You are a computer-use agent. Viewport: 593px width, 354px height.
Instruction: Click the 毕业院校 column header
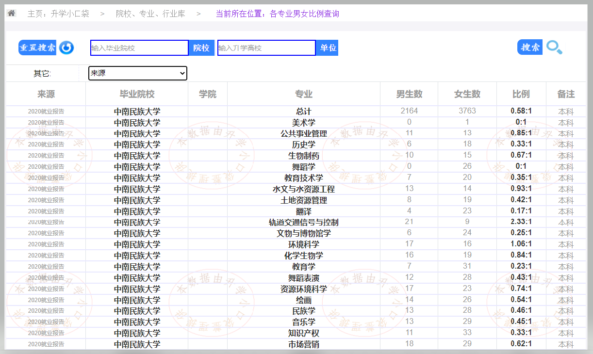(137, 94)
